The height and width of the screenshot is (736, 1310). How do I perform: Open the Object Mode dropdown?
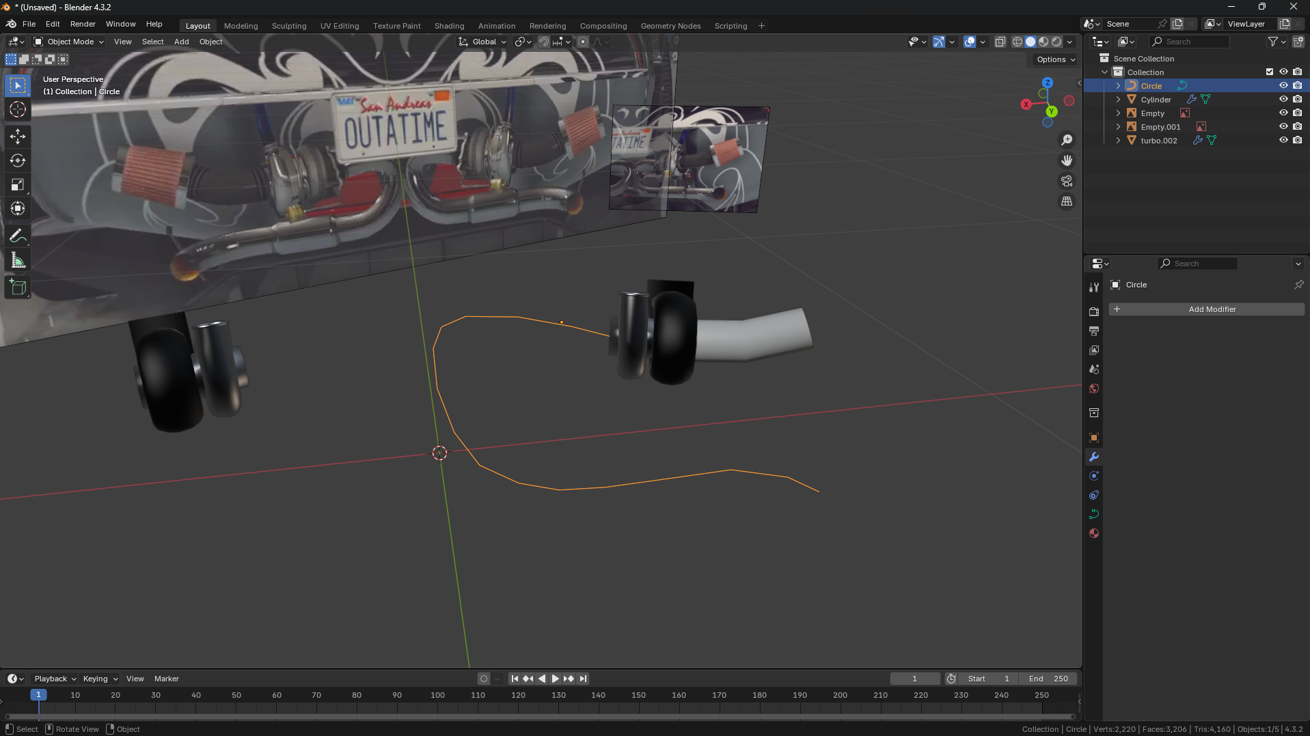click(69, 42)
